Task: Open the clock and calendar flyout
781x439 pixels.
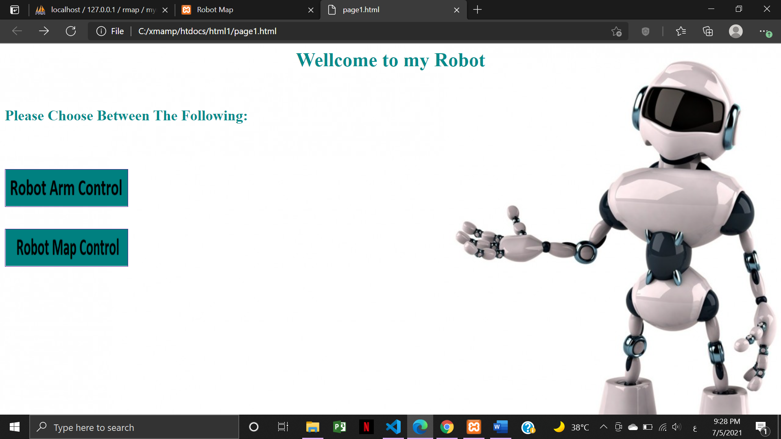Action: pyautogui.click(x=727, y=427)
